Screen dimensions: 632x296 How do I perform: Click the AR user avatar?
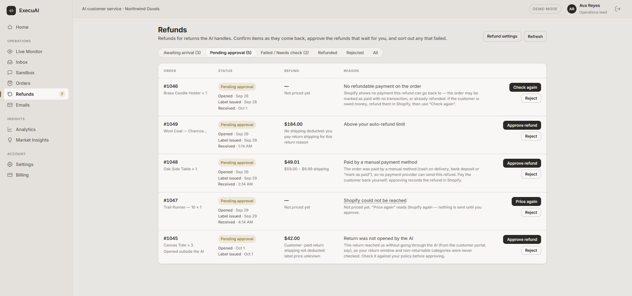572,9
